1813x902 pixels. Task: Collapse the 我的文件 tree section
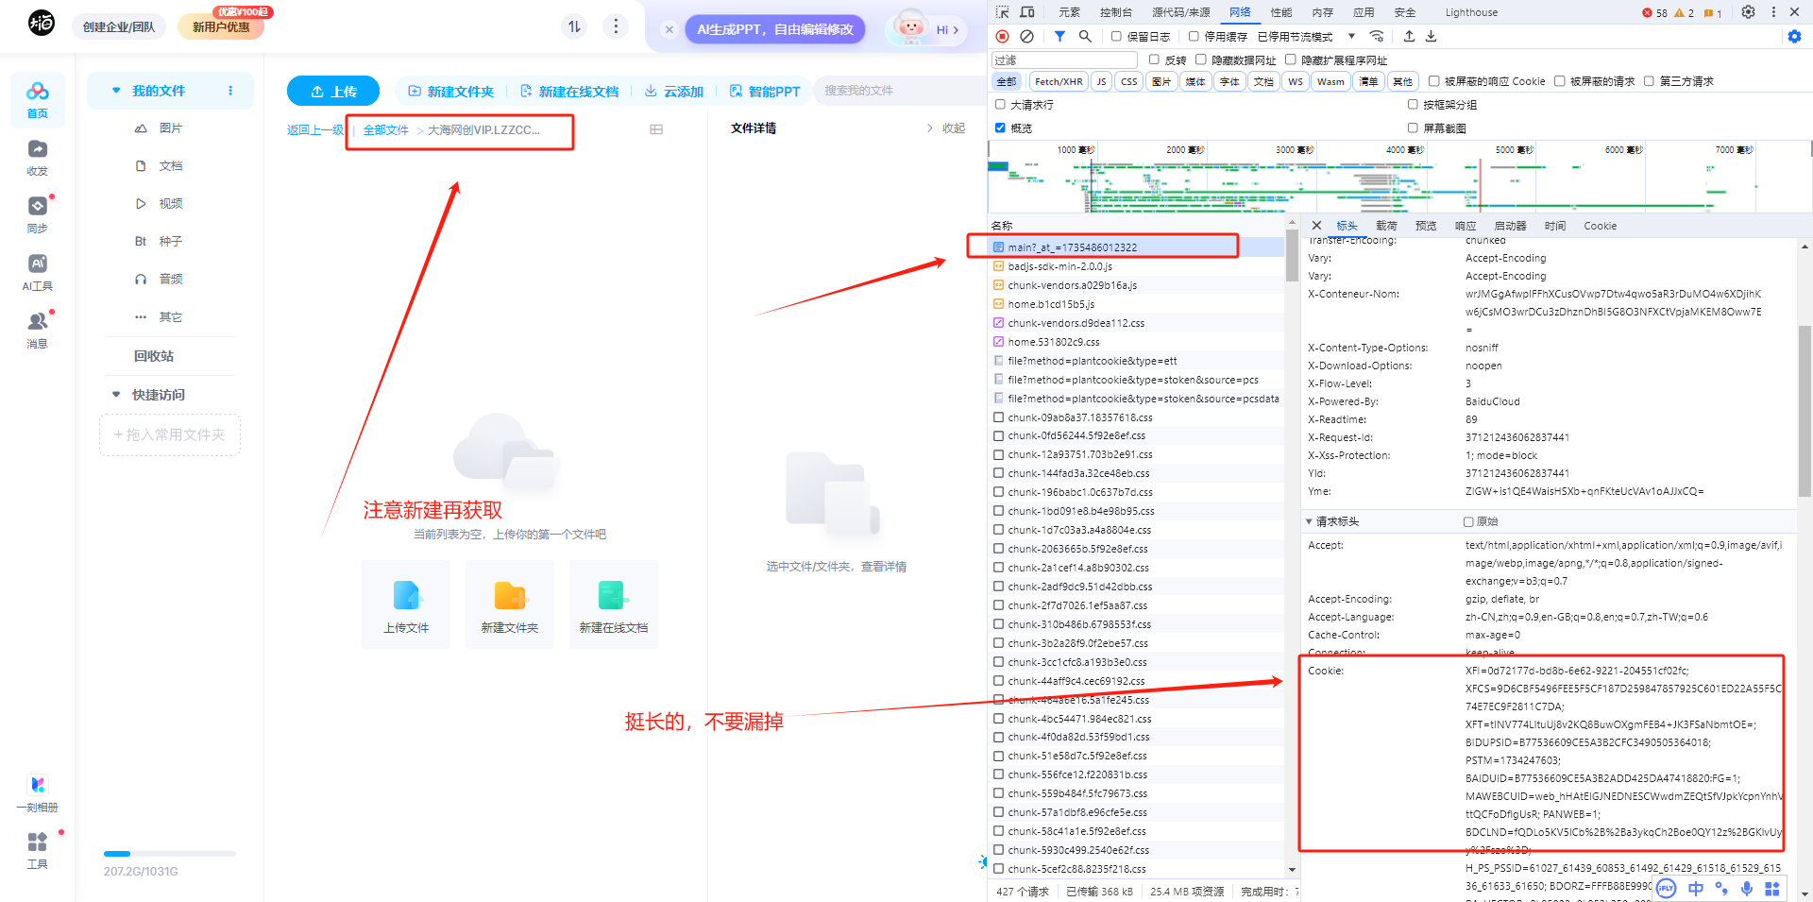(116, 91)
